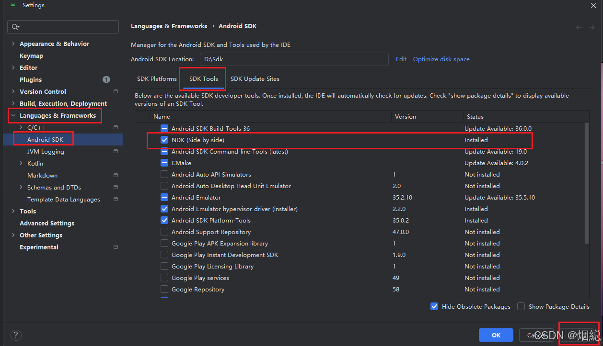The height and width of the screenshot is (346, 603).
Task: Uncheck NDK (Side by side) checkbox
Action: coord(164,140)
